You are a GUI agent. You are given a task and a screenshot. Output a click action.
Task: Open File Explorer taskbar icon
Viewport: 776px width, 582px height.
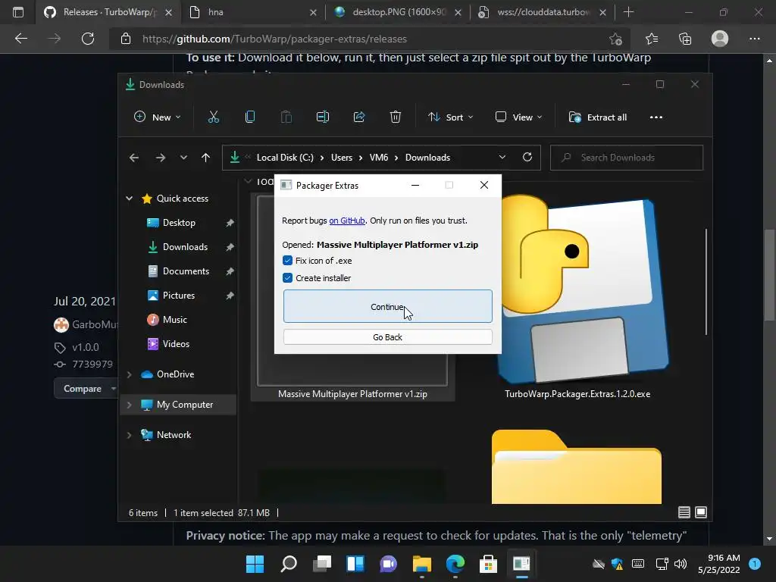coord(422,564)
